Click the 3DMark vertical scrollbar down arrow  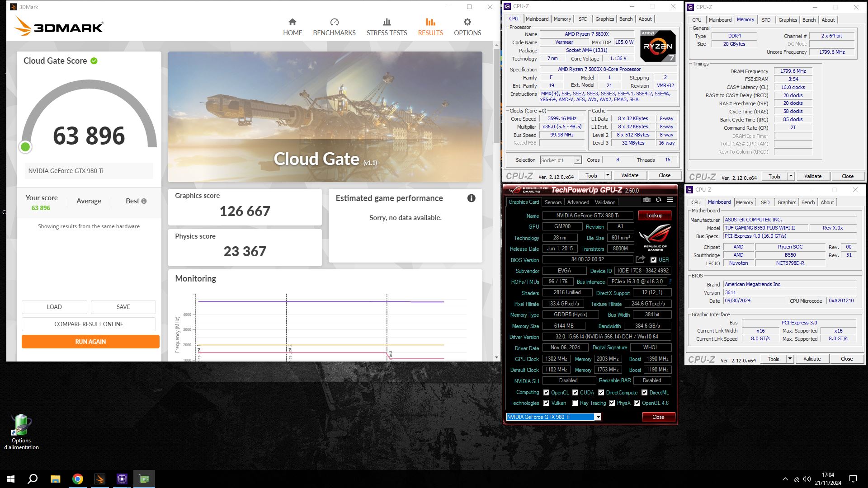click(x=496, y=357)
